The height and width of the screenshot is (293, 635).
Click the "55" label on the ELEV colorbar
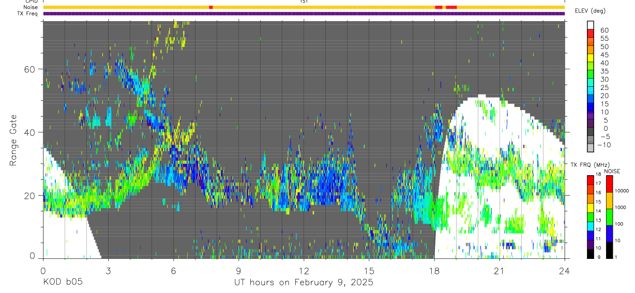pos(604,38)
